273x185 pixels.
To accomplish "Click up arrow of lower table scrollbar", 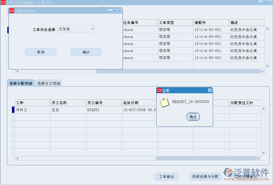I will pos(264,109).
